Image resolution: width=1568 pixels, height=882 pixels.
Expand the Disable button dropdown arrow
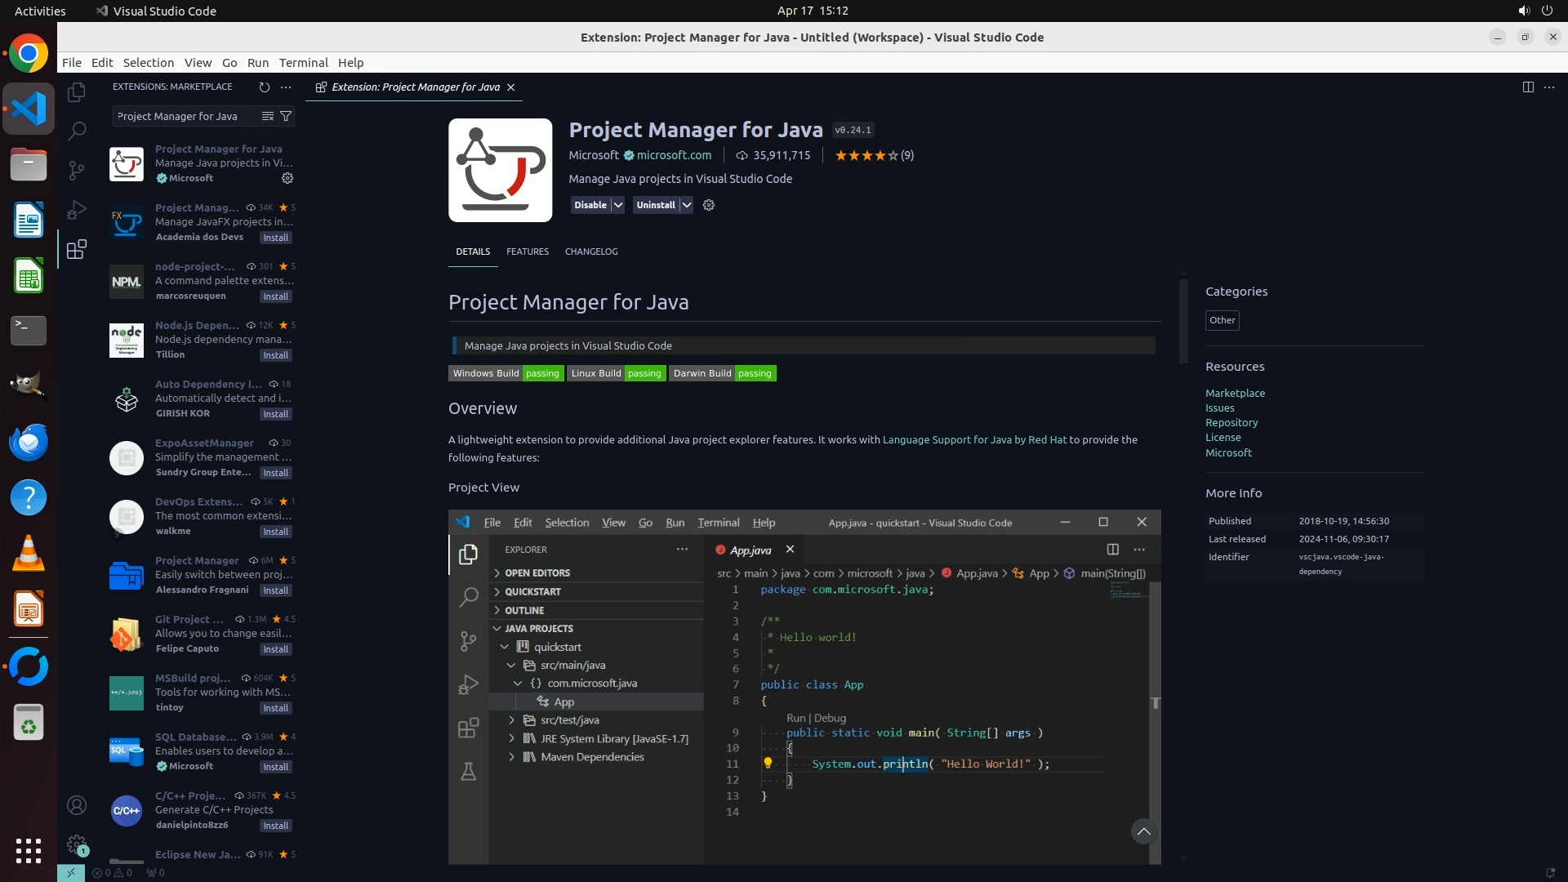(x=618, y=205)
